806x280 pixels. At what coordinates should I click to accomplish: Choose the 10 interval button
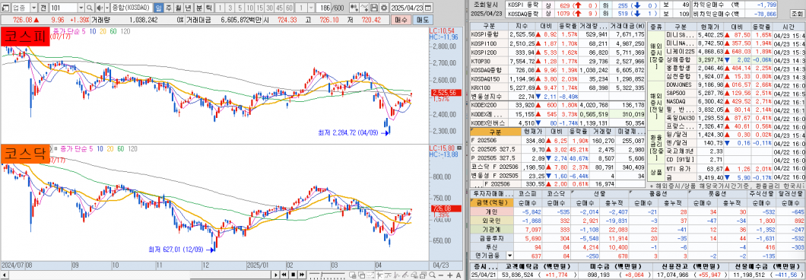point(249,8)
